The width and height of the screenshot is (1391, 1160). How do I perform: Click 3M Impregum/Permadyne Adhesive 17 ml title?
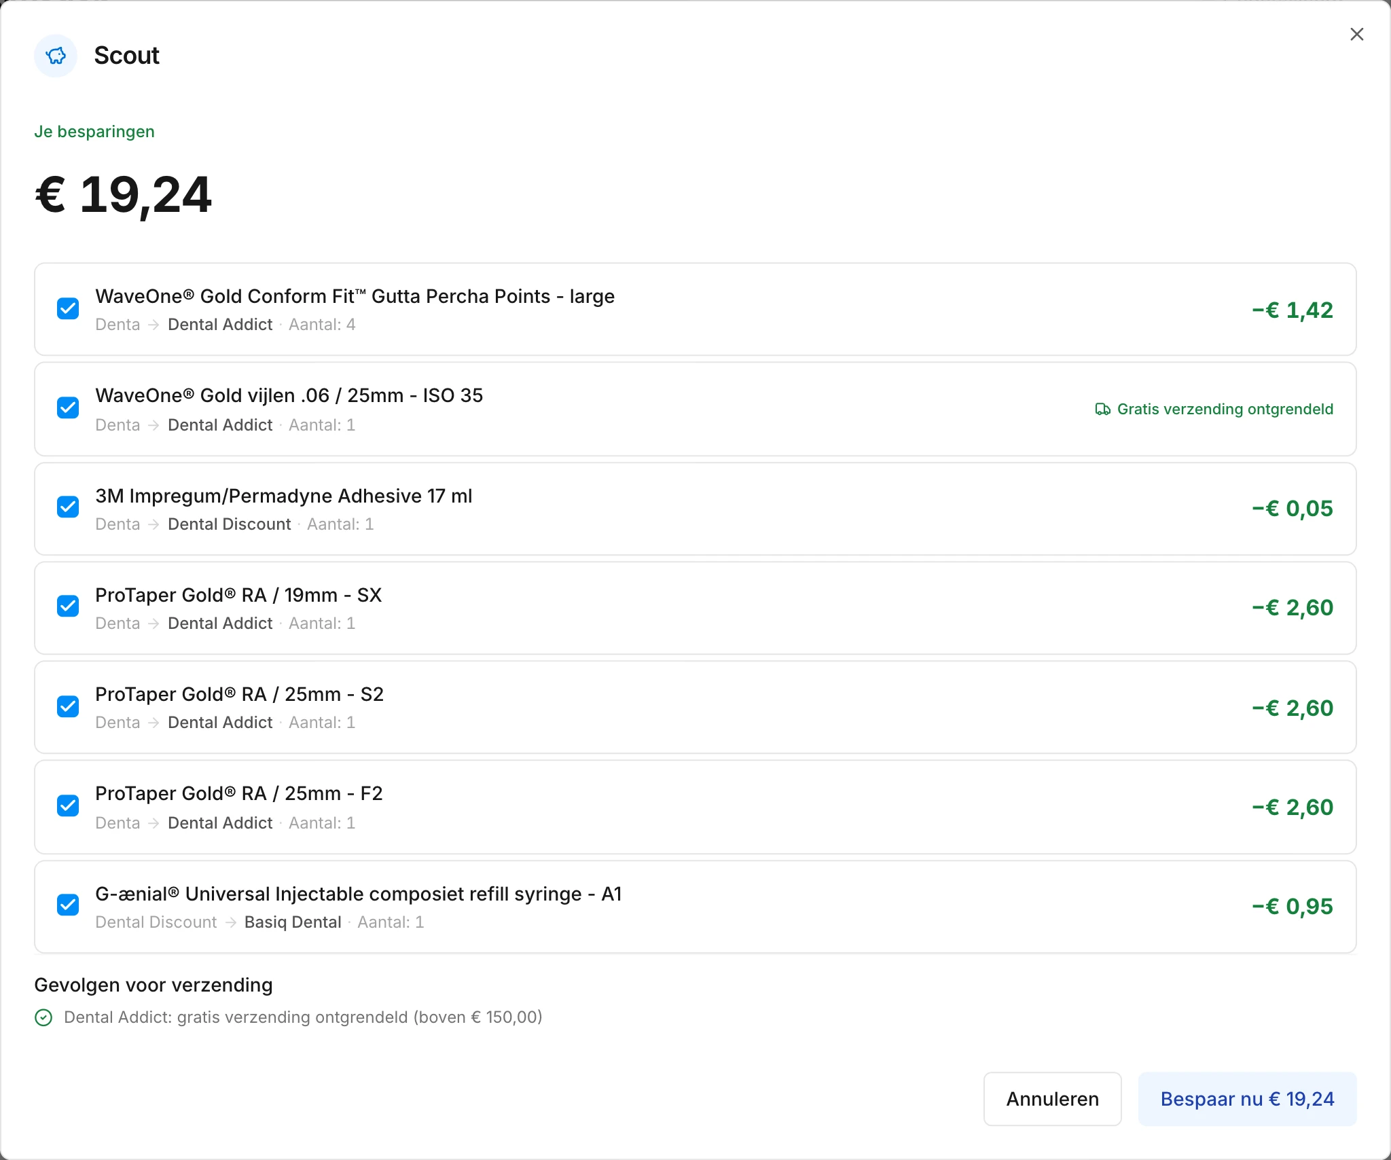tap(283, 496)
